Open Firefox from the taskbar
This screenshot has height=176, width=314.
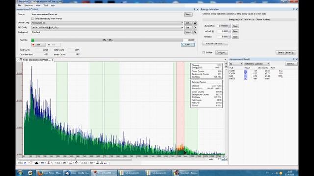(x=49, y=173)
